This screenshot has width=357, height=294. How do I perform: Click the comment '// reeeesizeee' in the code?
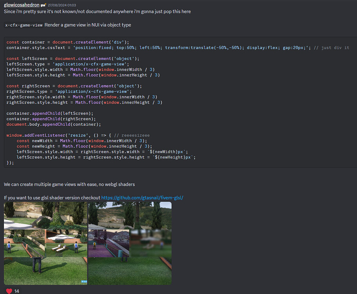[131, 135]
